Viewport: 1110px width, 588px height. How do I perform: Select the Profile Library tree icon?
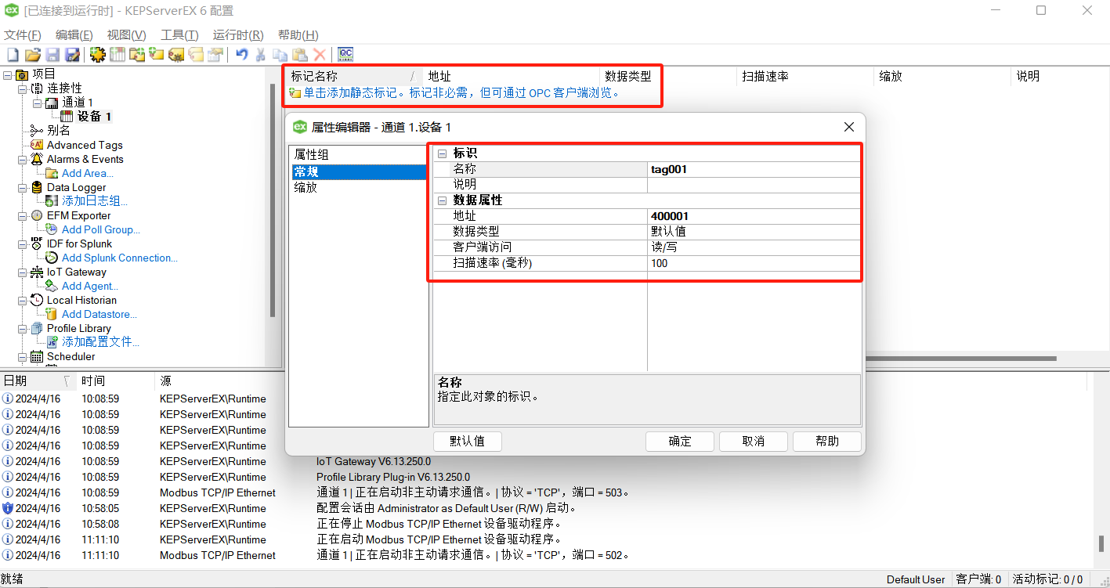(37, 328)
